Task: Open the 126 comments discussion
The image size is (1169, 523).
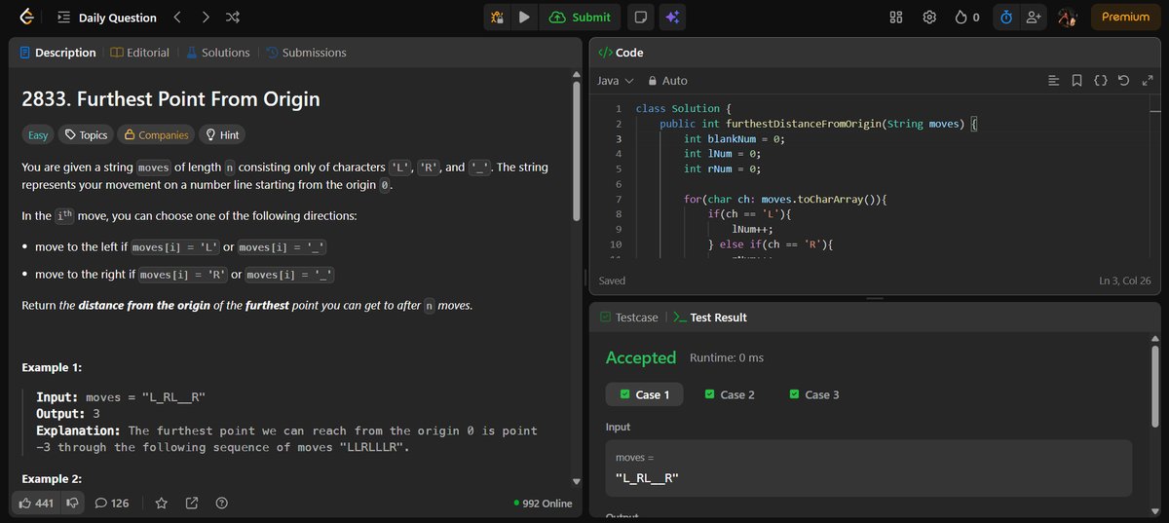Action: point(112,504)
